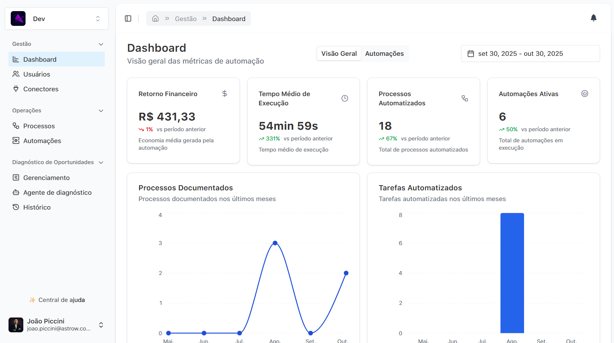Click João Piccini's profile photo

point(16,325)
